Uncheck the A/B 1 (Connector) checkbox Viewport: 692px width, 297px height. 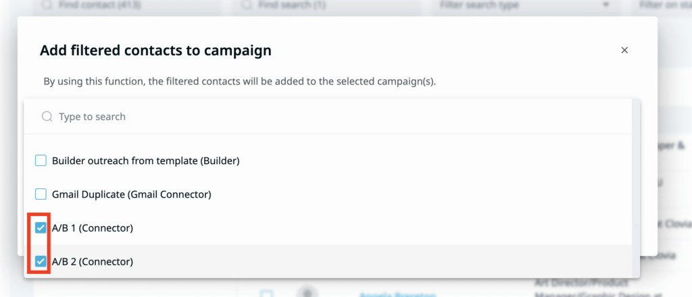click(x=41, y=228)
